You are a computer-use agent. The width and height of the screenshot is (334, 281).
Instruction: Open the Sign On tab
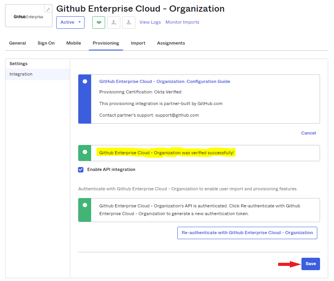pos(46,43)
